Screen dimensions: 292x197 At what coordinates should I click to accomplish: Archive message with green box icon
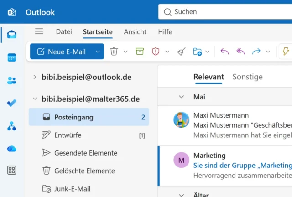pyautogui.click(x=140, y=52)
